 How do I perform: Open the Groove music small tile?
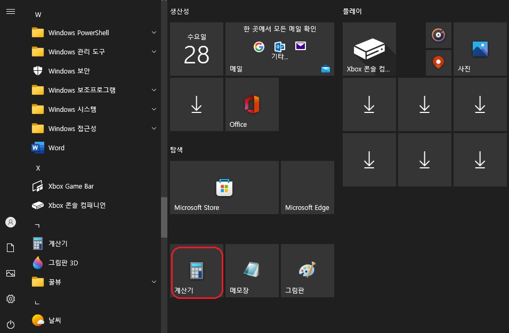tap(439, 35)
